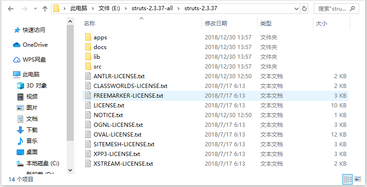Expand address bar history dropdown
Viewport: 367px width, 187px height.
(x=297, y=9)
